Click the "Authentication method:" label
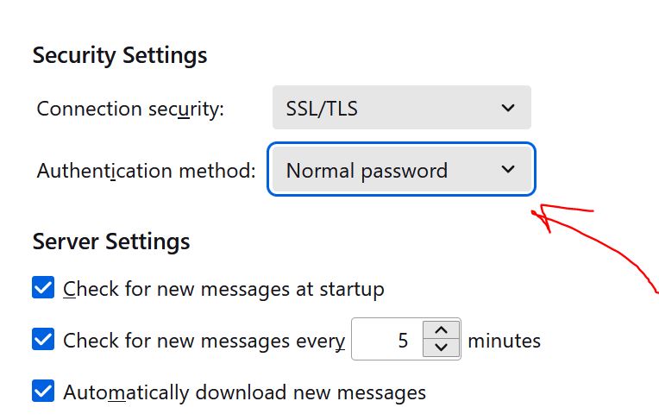The width and height of the screenshot is (659, 420). click(146, 171)
